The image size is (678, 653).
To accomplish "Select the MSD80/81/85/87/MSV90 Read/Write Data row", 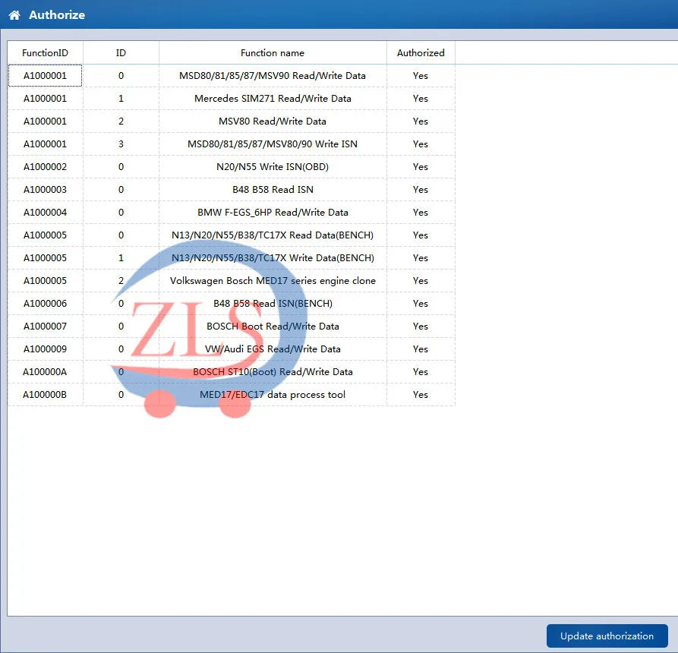I will coord(272,76).
